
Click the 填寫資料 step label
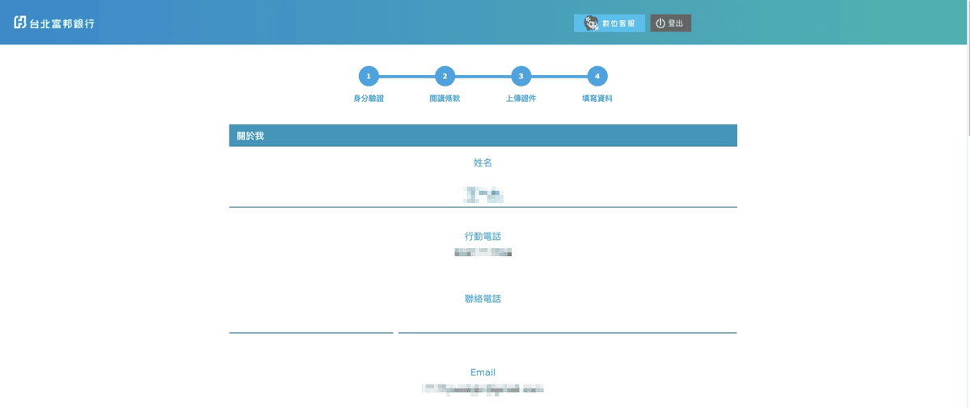pyautogui.click(x=597, y=99)
